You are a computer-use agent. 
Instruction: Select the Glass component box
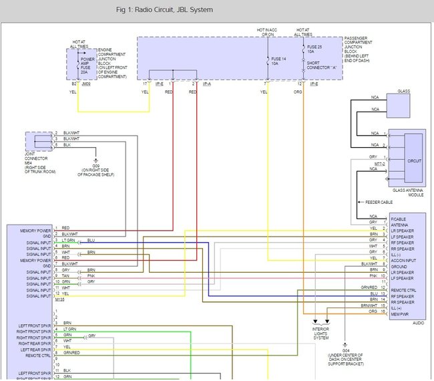(398, 105)
